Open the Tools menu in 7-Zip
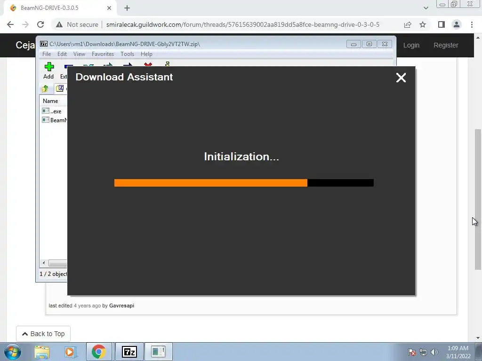 (x=127, y=54)
